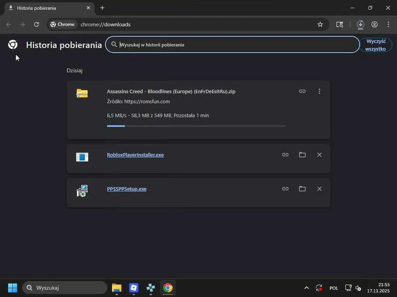Go back in browser history

9,24
